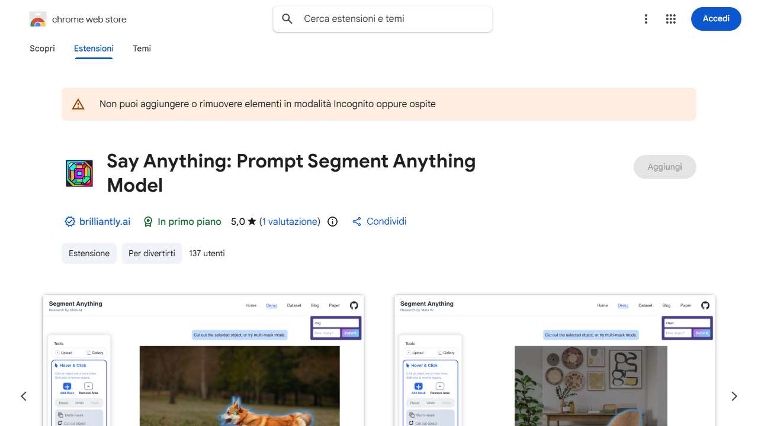This screenshot has height=426, width=758.
Task: Focus the Cerca estensioni e temi field
Action: pyautogui.click(x=391, y=19)
